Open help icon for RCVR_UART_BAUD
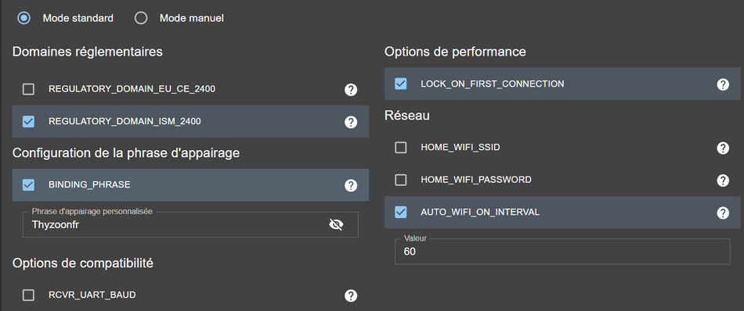This screenshot has width=744, height=311. (351, 296)
